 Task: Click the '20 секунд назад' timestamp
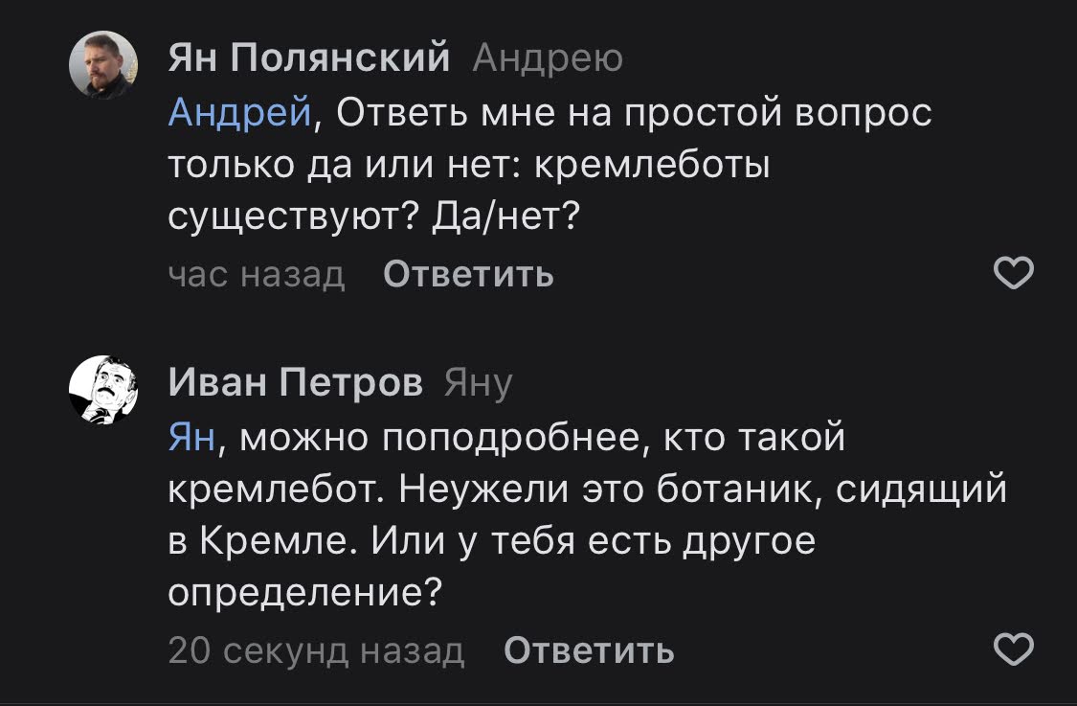[x=316, y=650]
